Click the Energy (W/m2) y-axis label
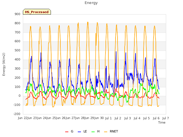 click(4, 64)
